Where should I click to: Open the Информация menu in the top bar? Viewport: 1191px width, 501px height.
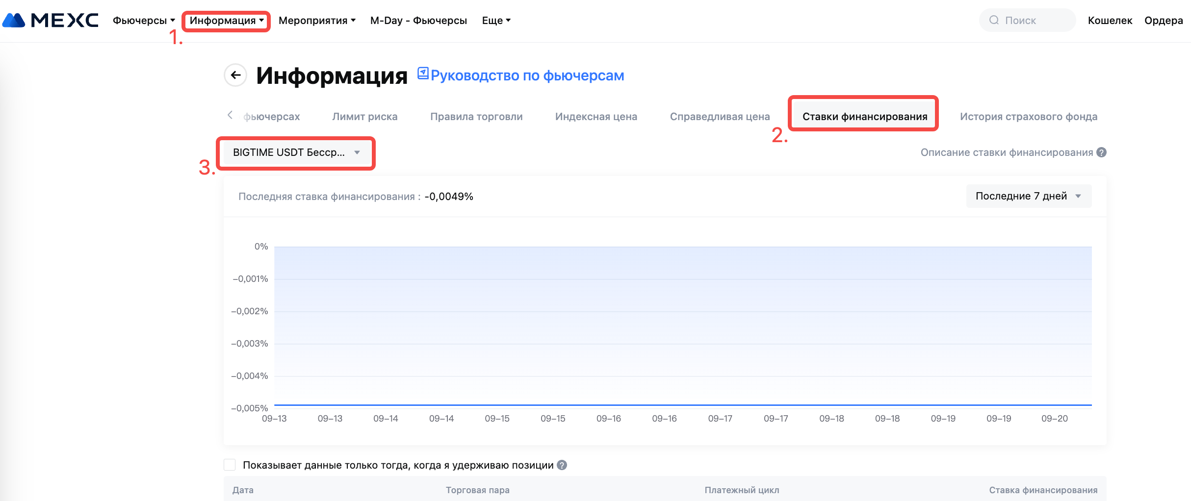pyautogui.click(x=226, y=21)
